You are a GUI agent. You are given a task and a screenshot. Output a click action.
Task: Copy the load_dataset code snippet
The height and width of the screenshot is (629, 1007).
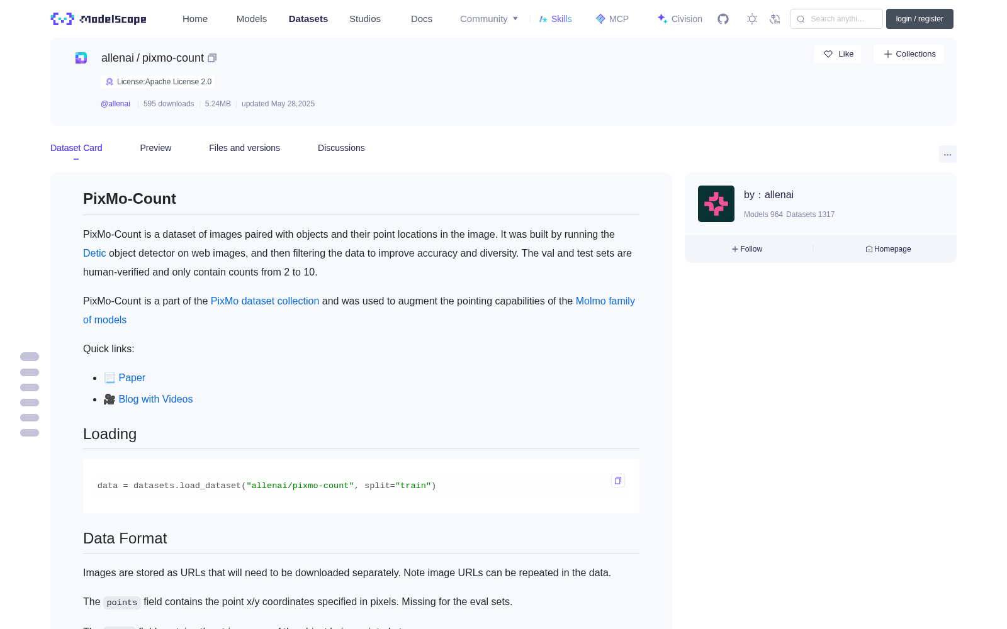(618, 481)
